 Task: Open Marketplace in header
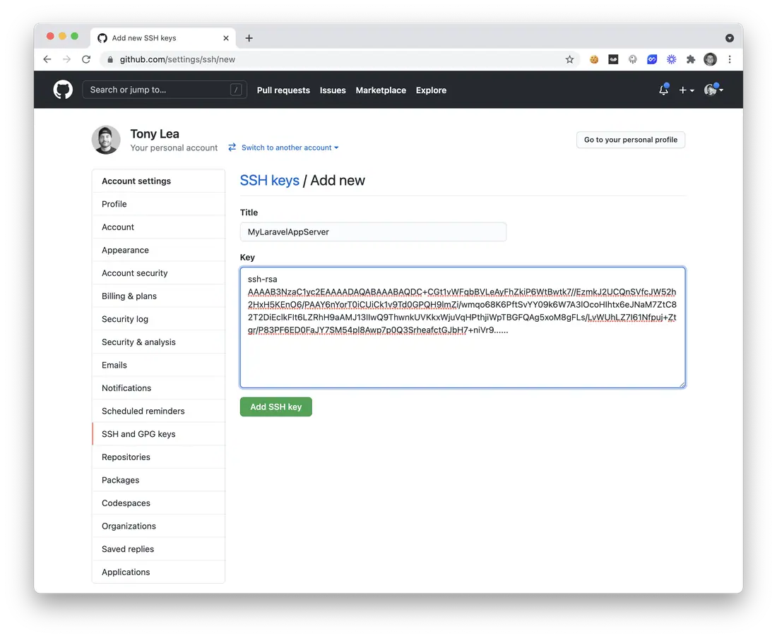click(x=381, y=90)
